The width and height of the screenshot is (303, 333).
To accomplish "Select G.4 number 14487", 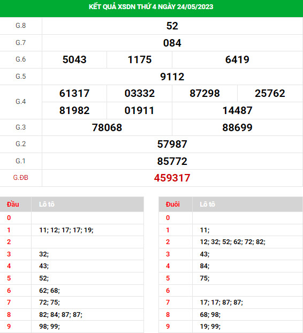I will click(x=237, y=110).
